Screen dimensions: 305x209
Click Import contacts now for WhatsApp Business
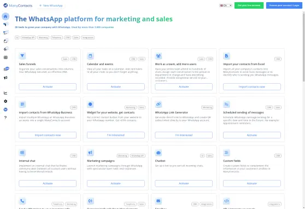pos(48,135)
